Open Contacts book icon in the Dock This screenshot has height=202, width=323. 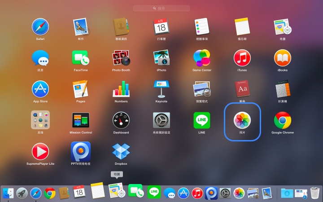64,193
